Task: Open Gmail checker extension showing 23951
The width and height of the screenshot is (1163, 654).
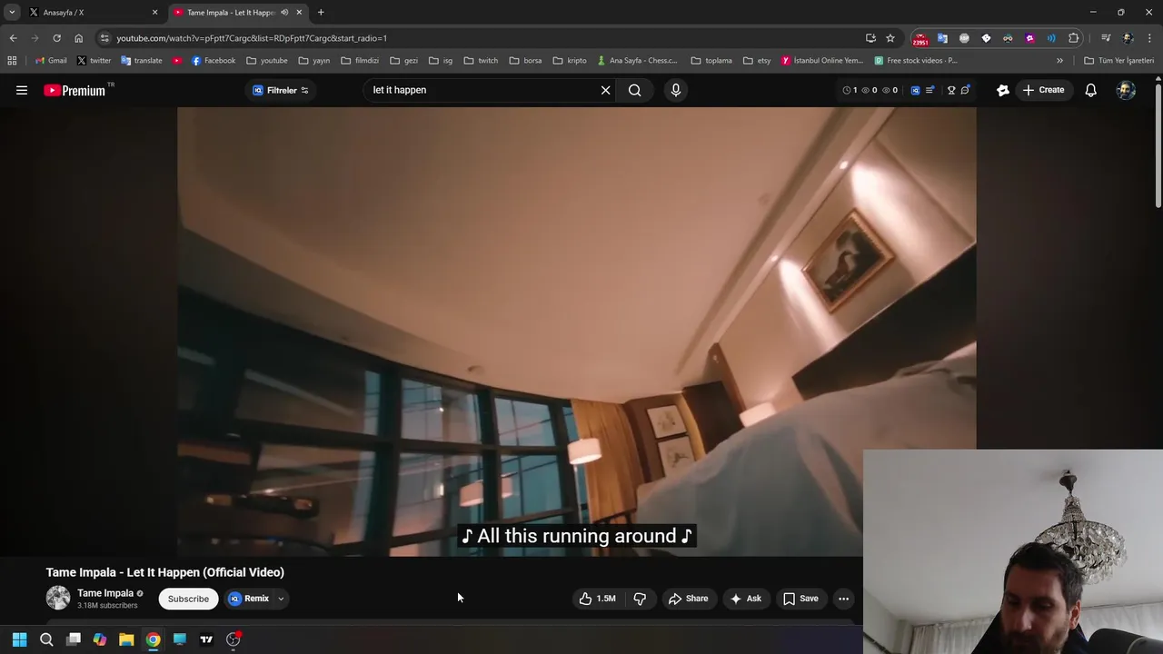Action: (x=920, y=39)
